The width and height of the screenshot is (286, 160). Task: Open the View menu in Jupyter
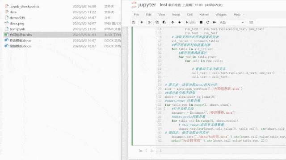pyautogui.click(x=162, y=15)
